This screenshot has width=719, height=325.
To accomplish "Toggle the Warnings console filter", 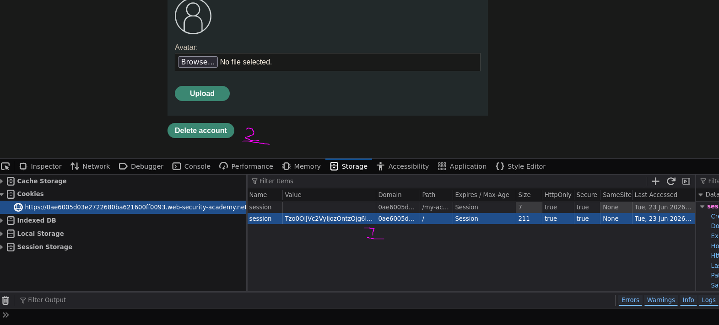I will tap(661, 300).
